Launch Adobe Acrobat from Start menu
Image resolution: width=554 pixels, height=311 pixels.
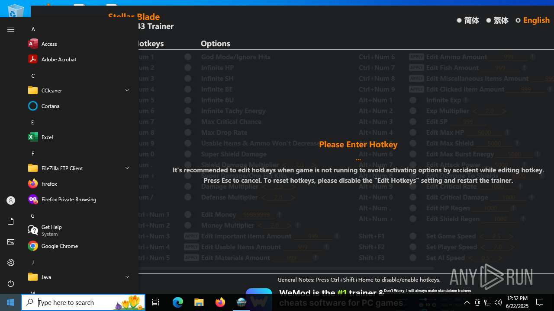[x=79, y=59]
